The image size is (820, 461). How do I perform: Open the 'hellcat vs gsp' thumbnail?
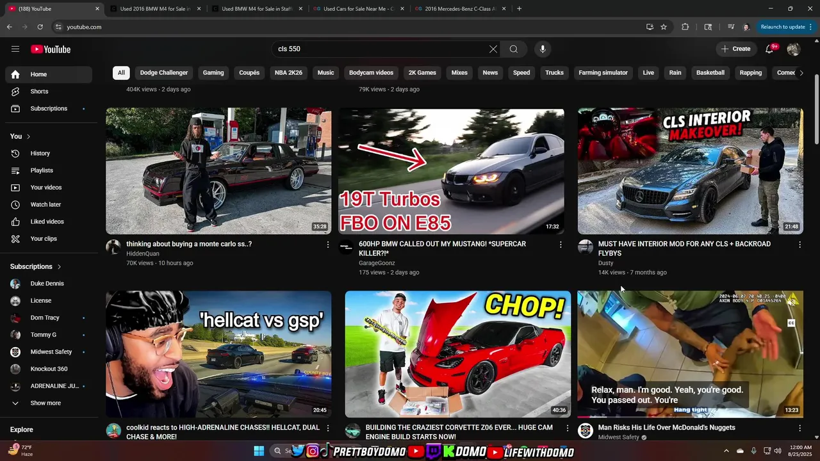(x=218, y=354)
